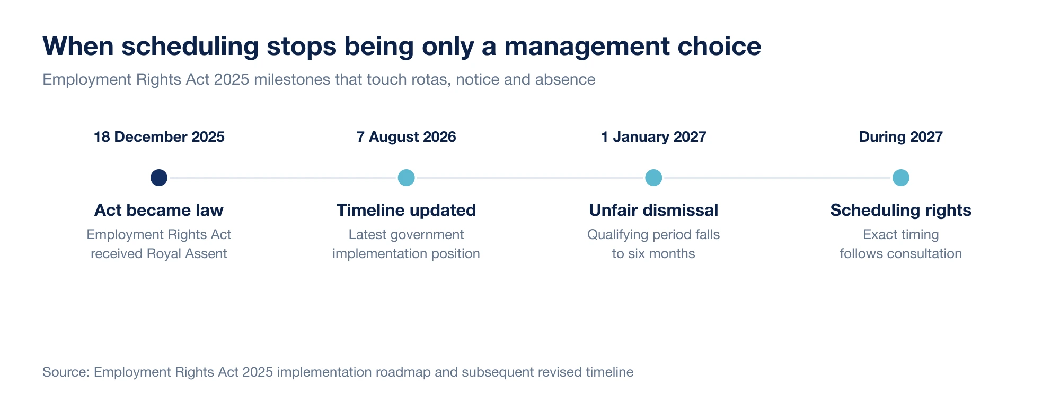The image size is (1060, 402).
Task: Click the dark navy 18 December 2025 marker
Action: tap(159, 178)
